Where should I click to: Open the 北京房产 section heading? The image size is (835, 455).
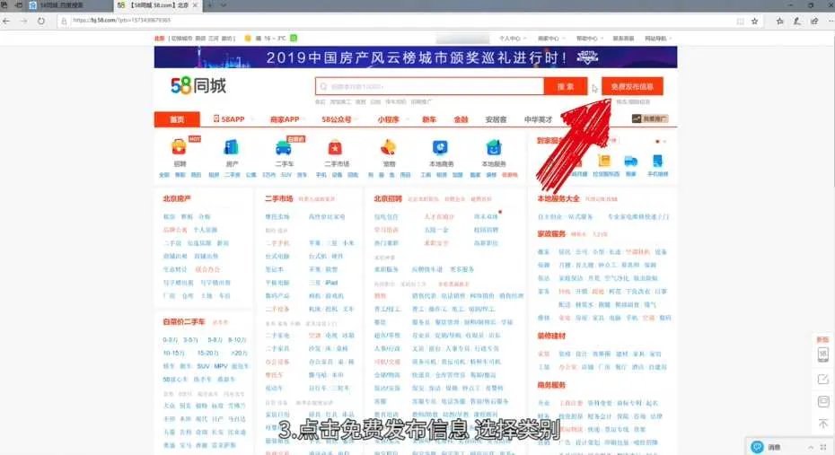coord(177,198)
